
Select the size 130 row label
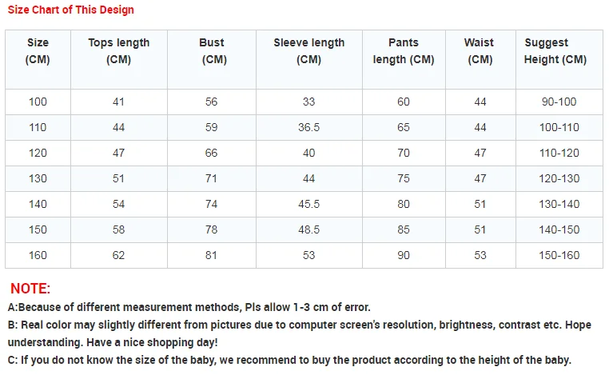38,178
